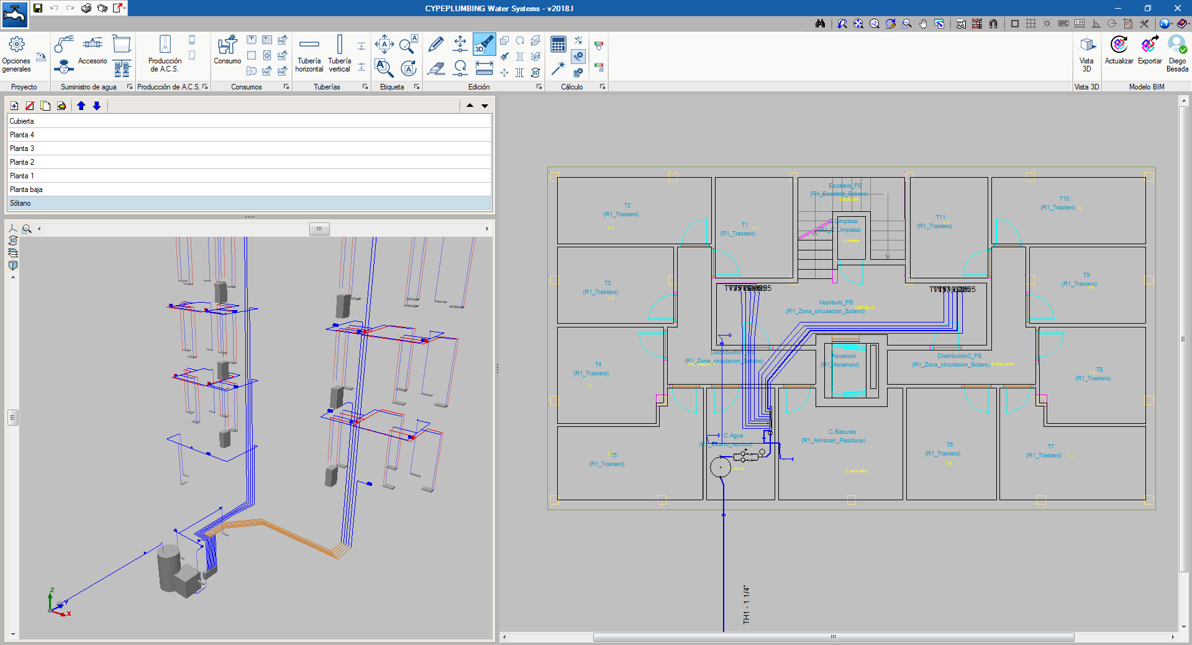Select Planta 4 in floor list
This screenshot has height=645, width=1192.
(249, 135)
